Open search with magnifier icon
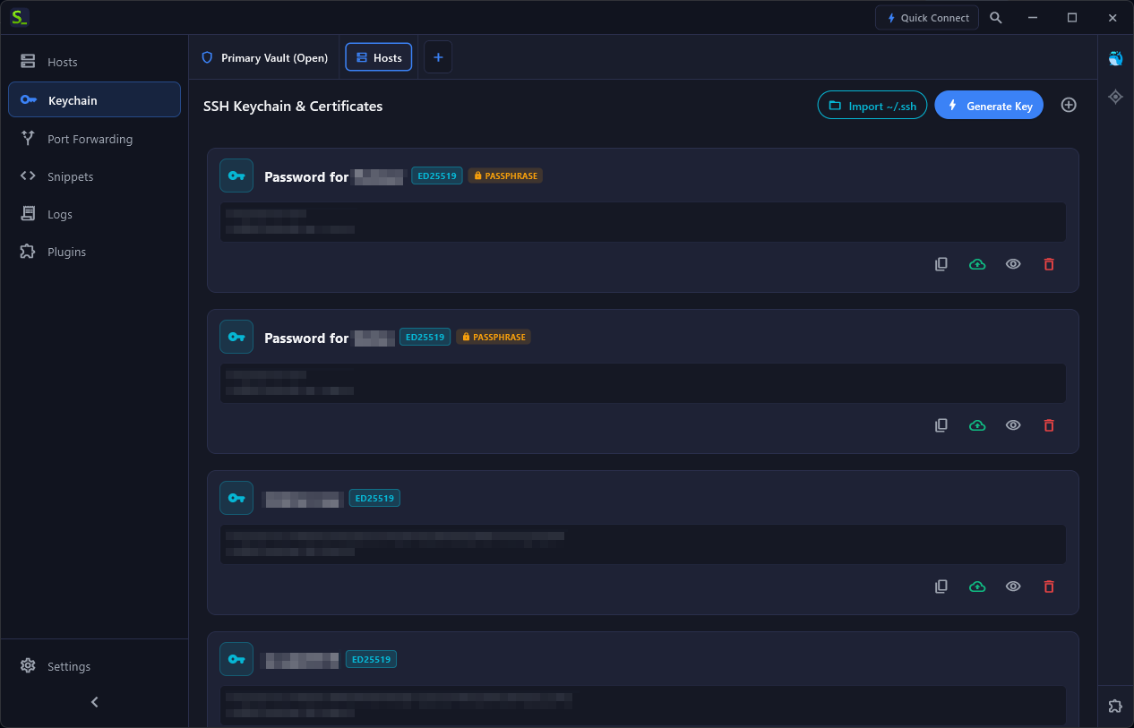 click(x=996, y=18)
